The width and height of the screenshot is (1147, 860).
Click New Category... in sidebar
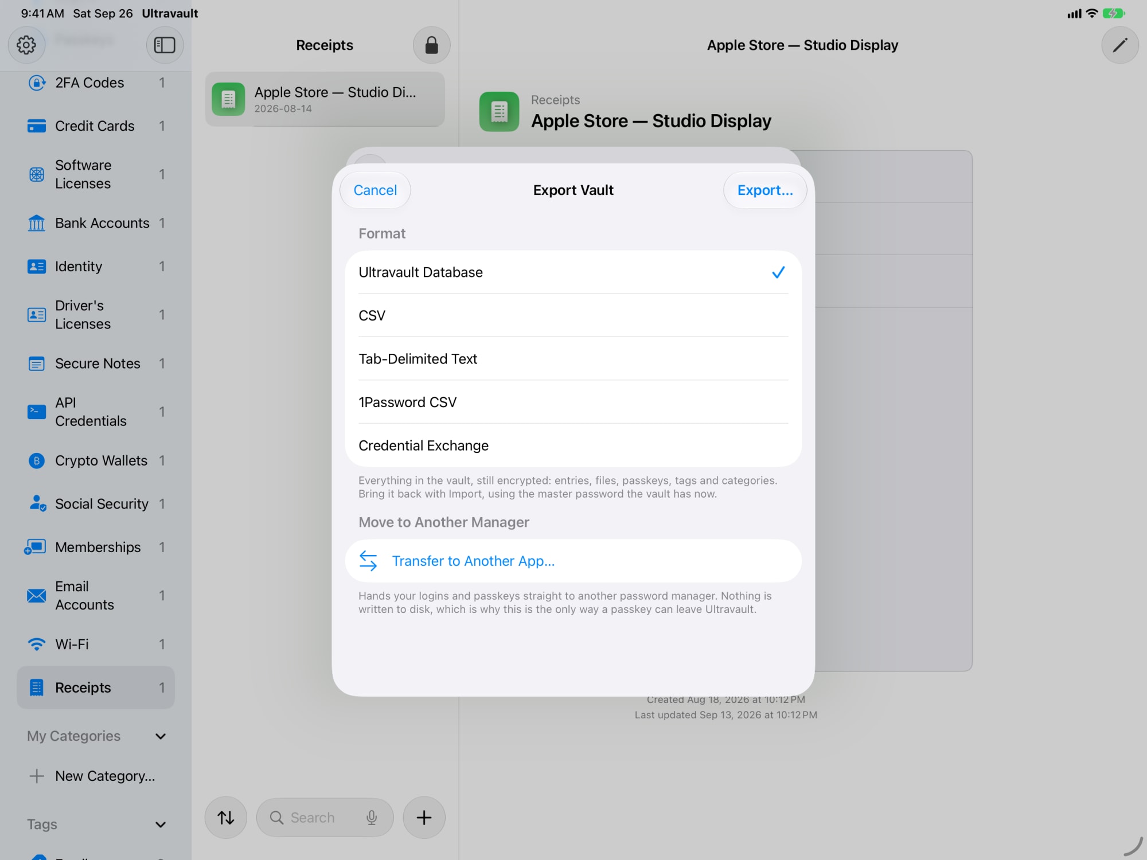(x=96, y=776)
